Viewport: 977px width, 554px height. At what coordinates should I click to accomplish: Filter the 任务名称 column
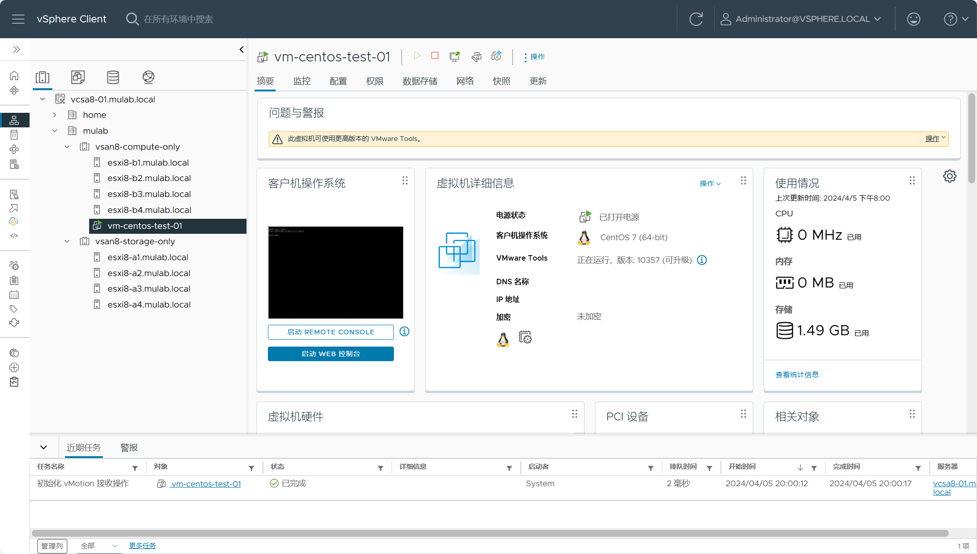click(135, 468)
